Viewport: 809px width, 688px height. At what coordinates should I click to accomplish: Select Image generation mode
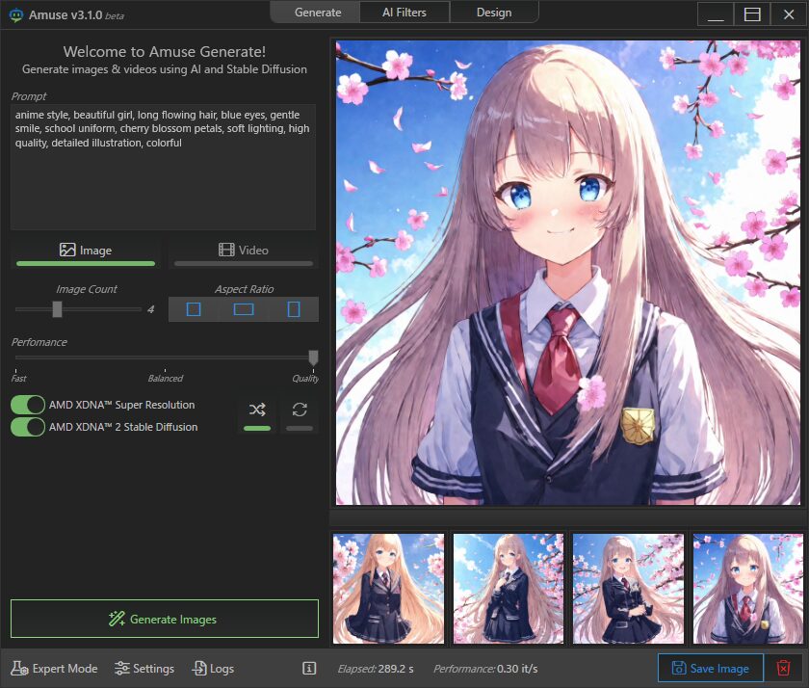86,251
